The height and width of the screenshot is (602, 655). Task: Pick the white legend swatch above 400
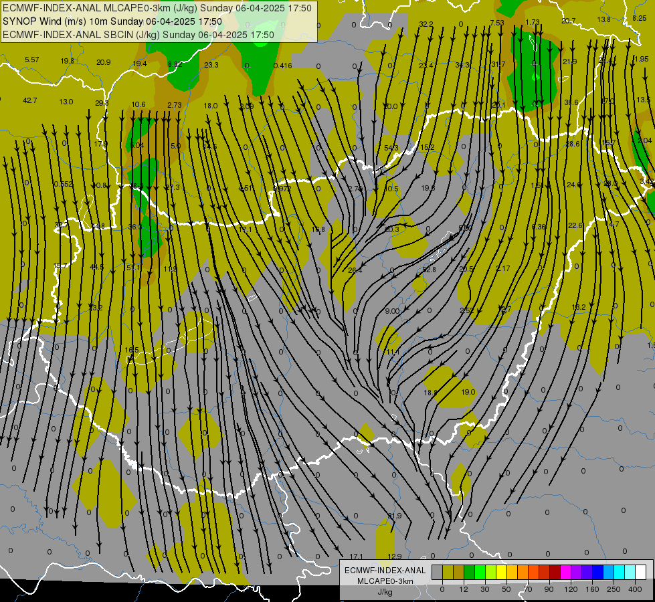point(641,572)
